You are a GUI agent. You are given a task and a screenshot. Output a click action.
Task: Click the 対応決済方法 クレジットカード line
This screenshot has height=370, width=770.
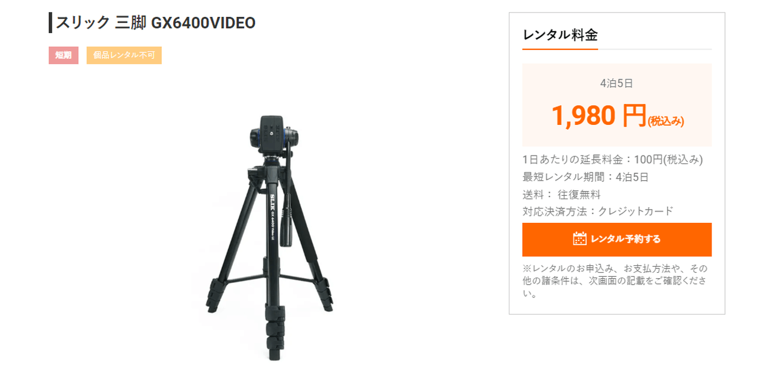click(598, 211)
